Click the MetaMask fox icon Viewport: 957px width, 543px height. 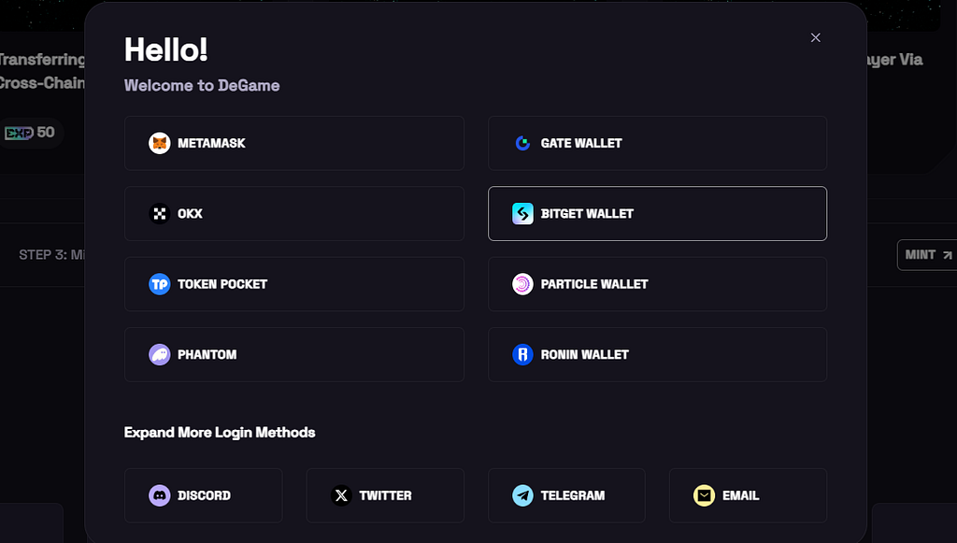(159, 143)
